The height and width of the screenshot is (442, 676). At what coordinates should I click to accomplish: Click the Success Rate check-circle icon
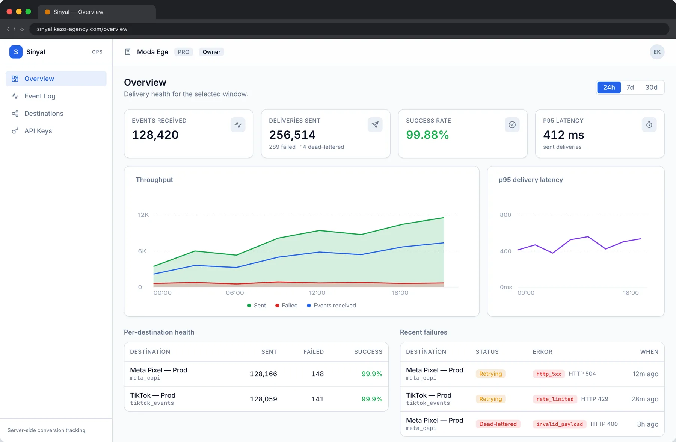[x=512, y=125]
